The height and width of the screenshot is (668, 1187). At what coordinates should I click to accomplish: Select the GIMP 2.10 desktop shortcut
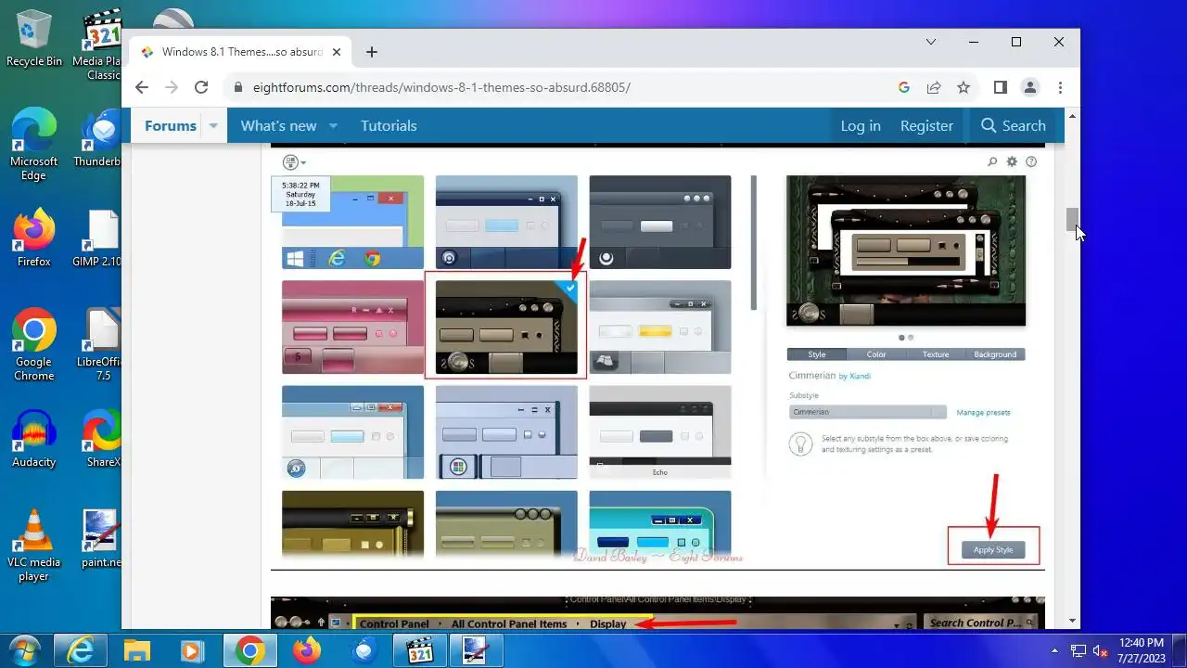100,239
